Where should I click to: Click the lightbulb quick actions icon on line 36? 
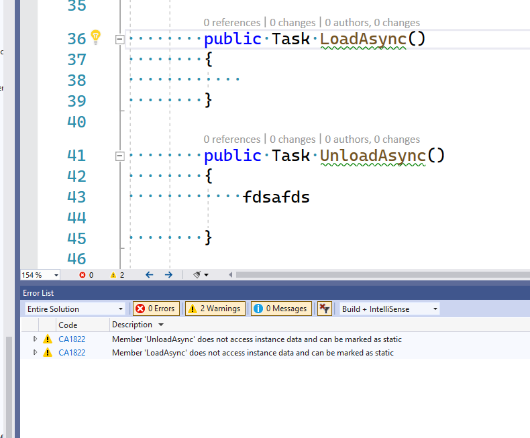[x=96, y=37]
